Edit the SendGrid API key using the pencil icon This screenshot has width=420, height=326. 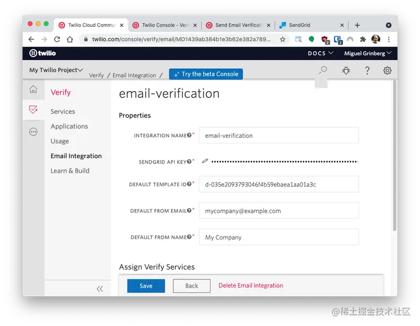(205, 161)
